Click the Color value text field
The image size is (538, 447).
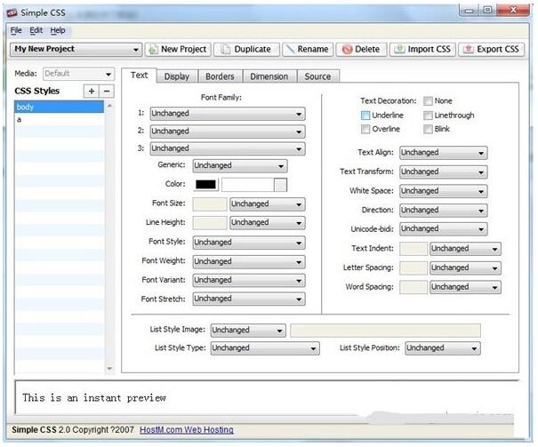point(248,185)
